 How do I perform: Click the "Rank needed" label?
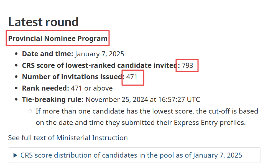click(x=45, y=88)
